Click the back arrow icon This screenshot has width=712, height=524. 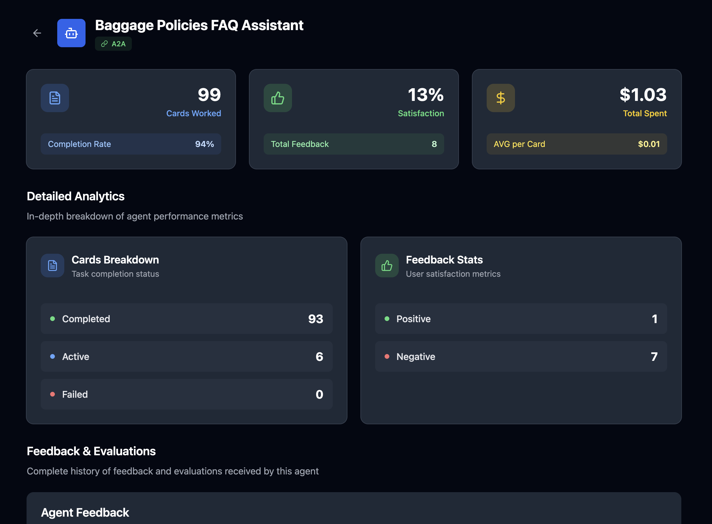click(x=37, y=33)
